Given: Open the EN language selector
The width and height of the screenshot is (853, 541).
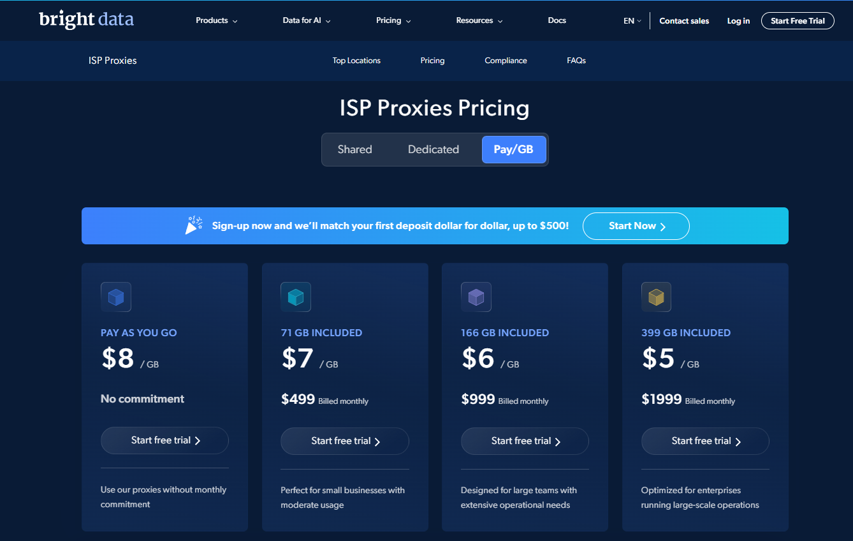Looking at the screenshot, I should pyautogui.click(x=632, y=21).
